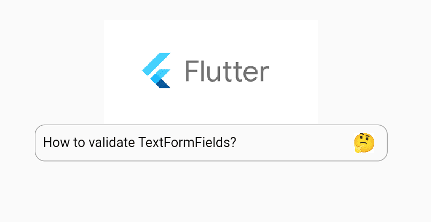Click empty gray background below the text field
The image size is (431, 222).
pos(214,193)
